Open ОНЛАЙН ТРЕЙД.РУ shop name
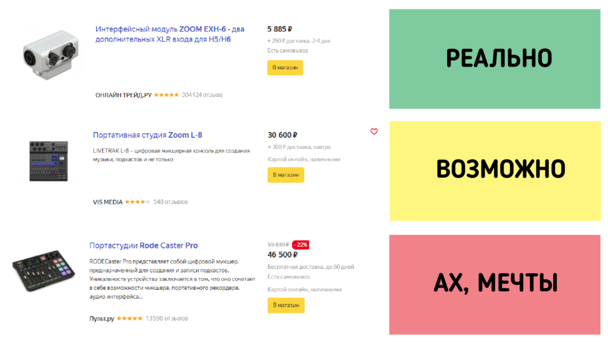 (123, 95)
